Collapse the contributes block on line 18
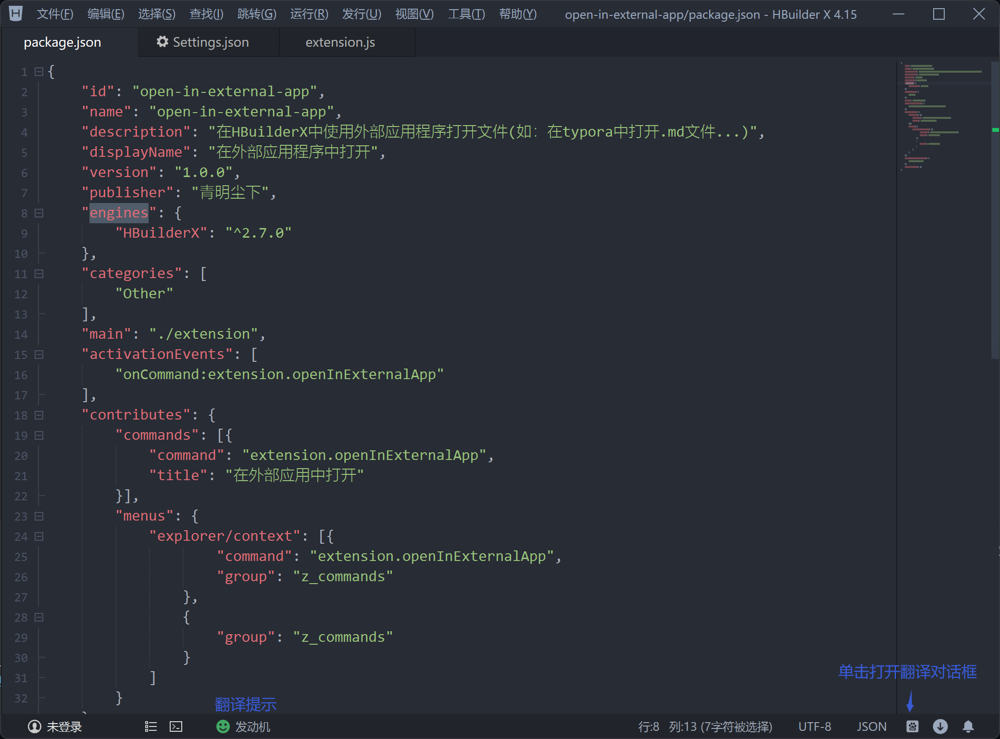 click(x=39, y=415)
